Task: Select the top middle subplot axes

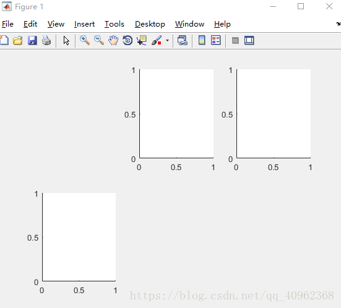Action: coord(176,113)
